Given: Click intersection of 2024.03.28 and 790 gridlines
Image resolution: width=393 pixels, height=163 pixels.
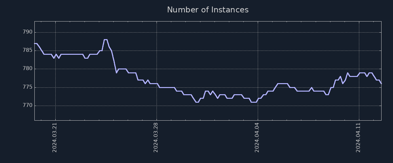Looking at the screenshot, I should [x=157, y=32].
